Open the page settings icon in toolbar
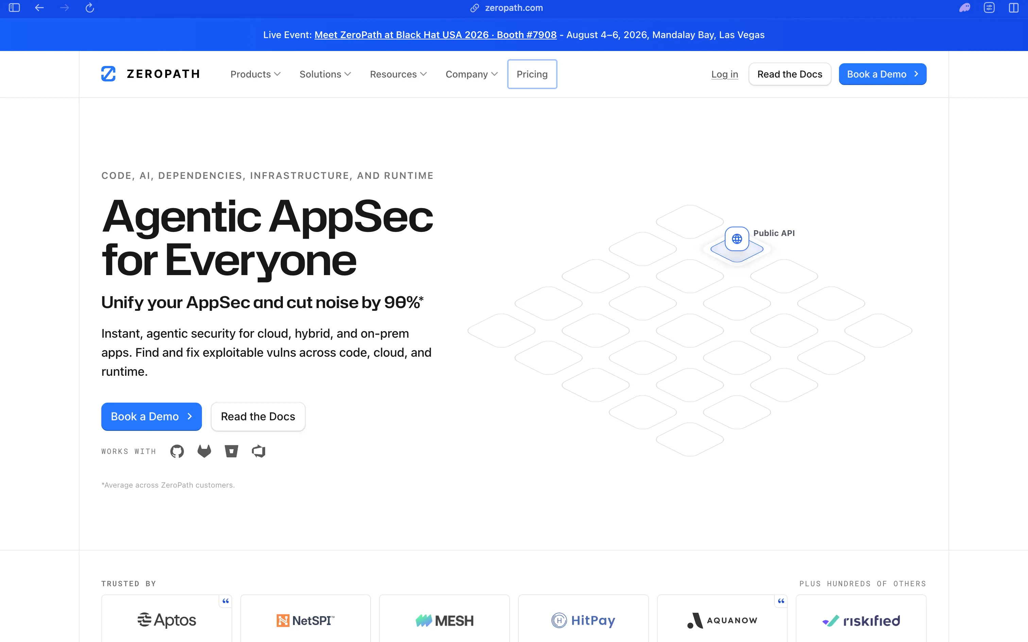The height and width of the screenshot is (642, 1028). [989, 7]
